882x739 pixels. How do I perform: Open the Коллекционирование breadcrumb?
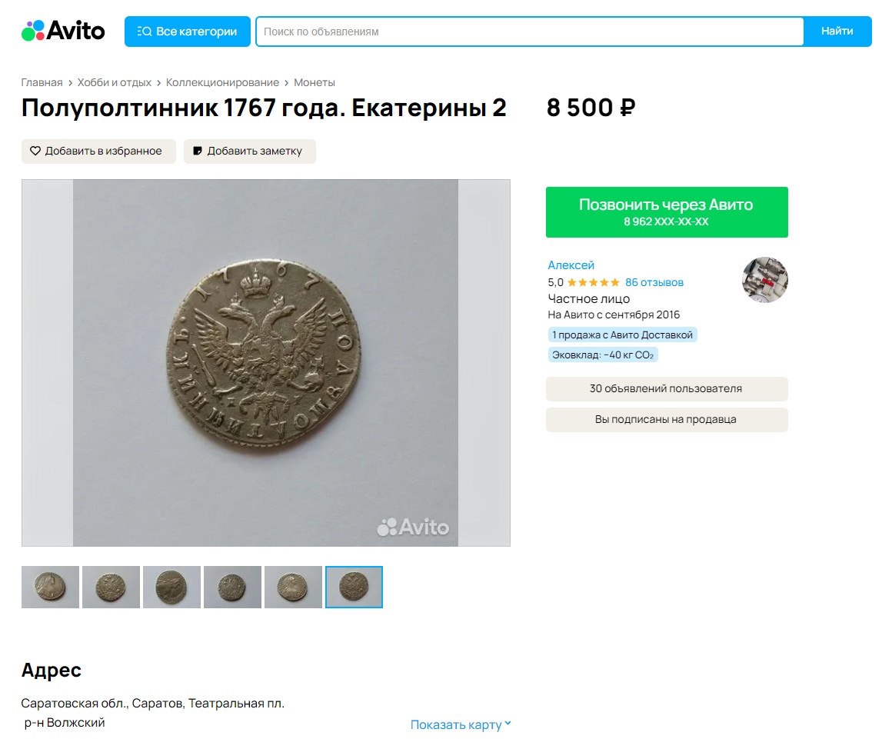(222, 82)
